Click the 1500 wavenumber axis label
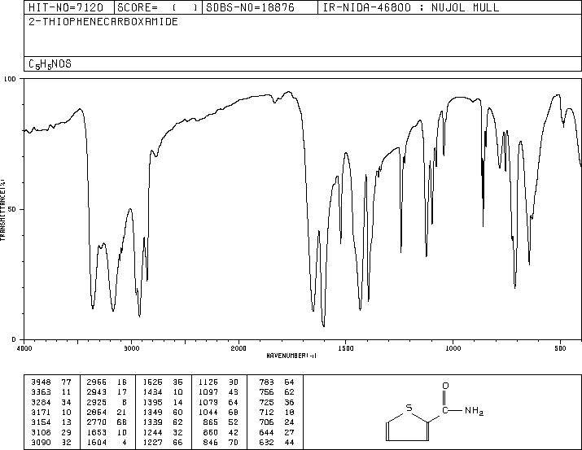 pos(346,348)
